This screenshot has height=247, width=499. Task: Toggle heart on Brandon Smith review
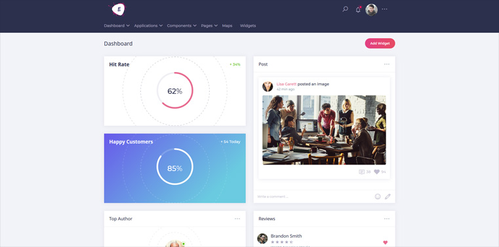click(386, 242)
